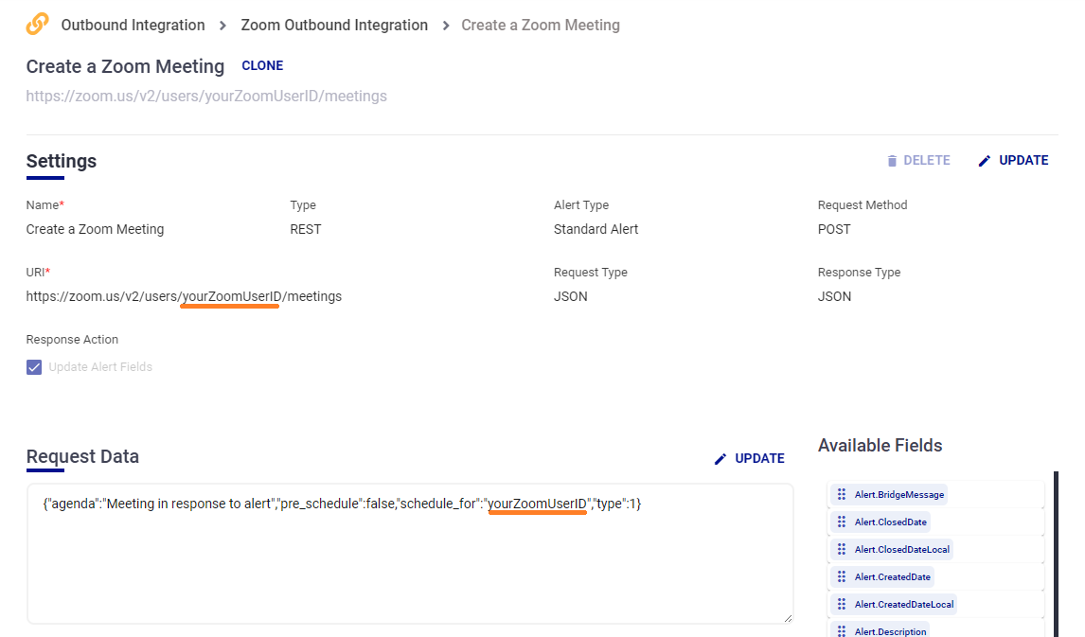Click the DELETE button in Settings

pyautogui.click(x=926, y=161)
